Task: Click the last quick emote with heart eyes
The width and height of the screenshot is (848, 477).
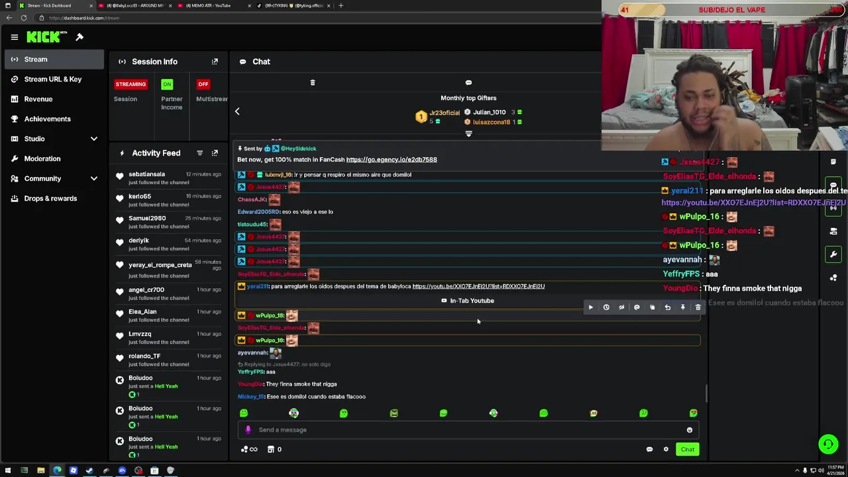Action: [693, 413]
